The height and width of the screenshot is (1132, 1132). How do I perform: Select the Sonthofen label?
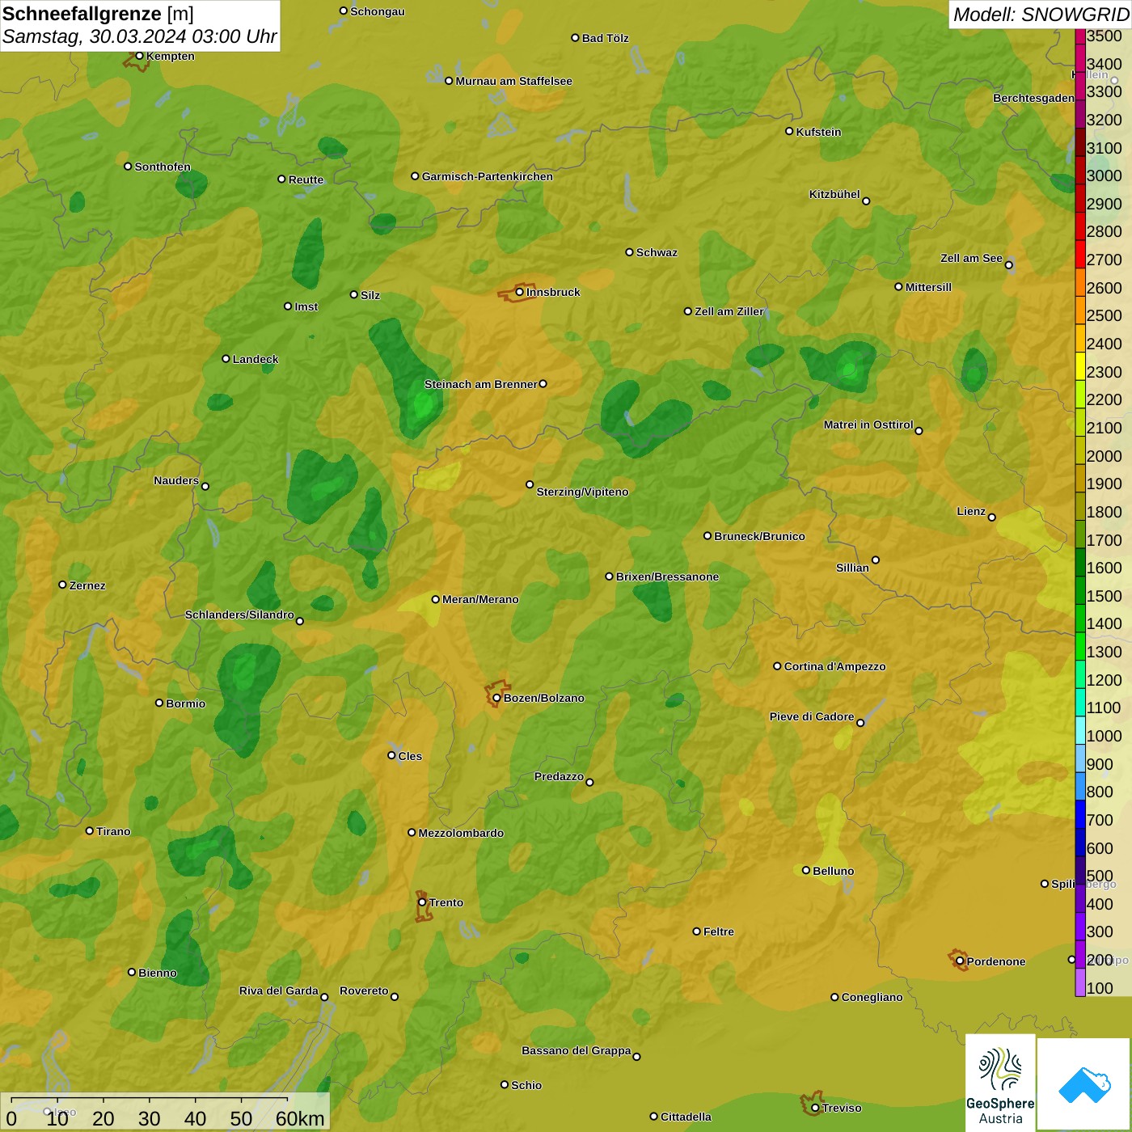[163, 167]
